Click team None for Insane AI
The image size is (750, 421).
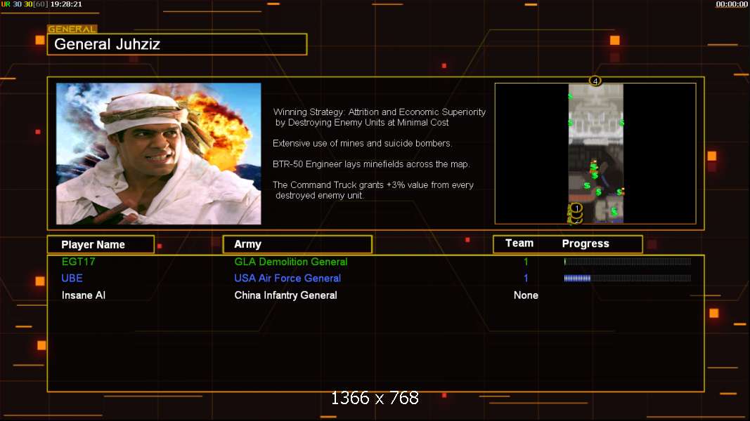tap(526, 295)
